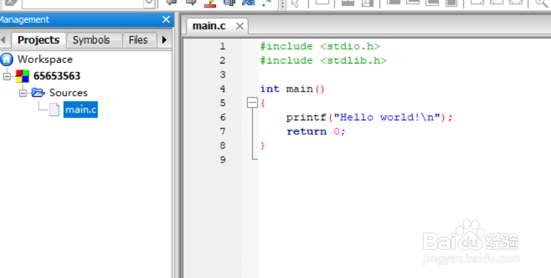Click the 'printf' call on line 6
The width and height of the screenshot is (551, 278).
tap(306, 118)
